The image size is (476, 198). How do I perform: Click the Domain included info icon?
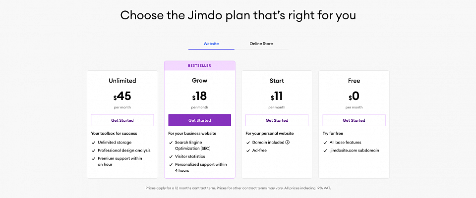coord(287,143)
